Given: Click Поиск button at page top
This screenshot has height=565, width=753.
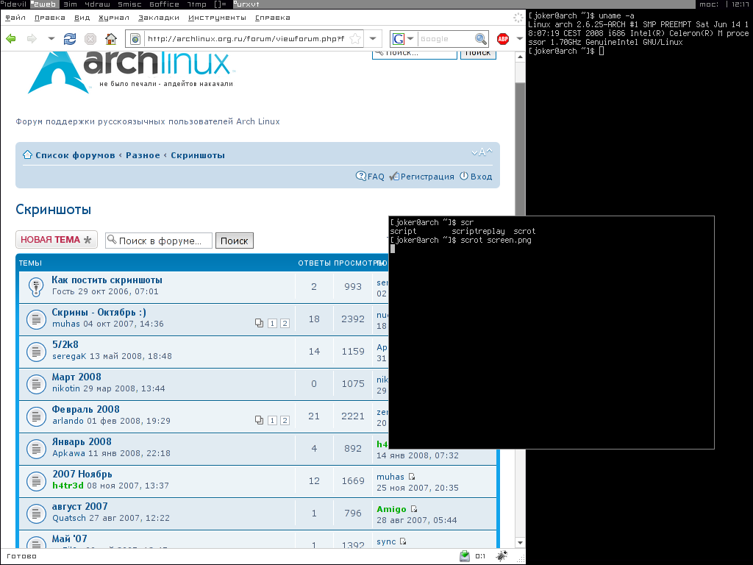Looking at the screenshot, I should click(478, 54).
